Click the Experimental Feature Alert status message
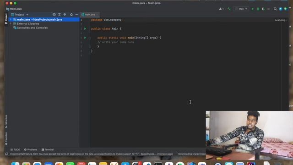The width and height of the screenshot is (293, 165). coord(92,154)
